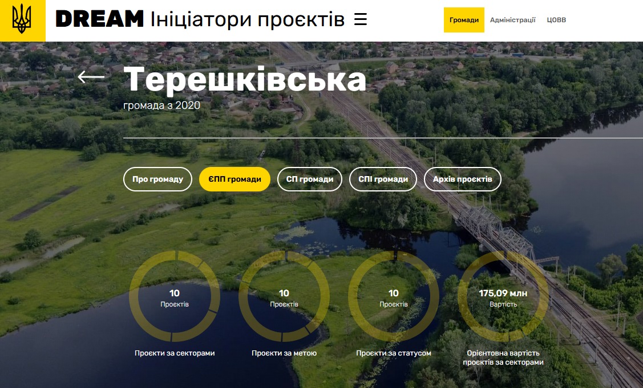Click the Проєкти за статусом caption
The image size is (643, 388).
pyautogui.click(x=394, y=353)
